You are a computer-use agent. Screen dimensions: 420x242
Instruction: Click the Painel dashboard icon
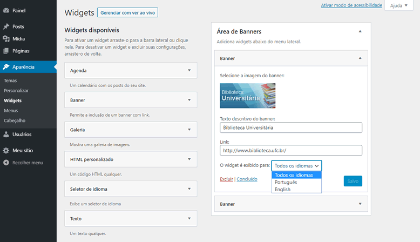click(6, 10)
